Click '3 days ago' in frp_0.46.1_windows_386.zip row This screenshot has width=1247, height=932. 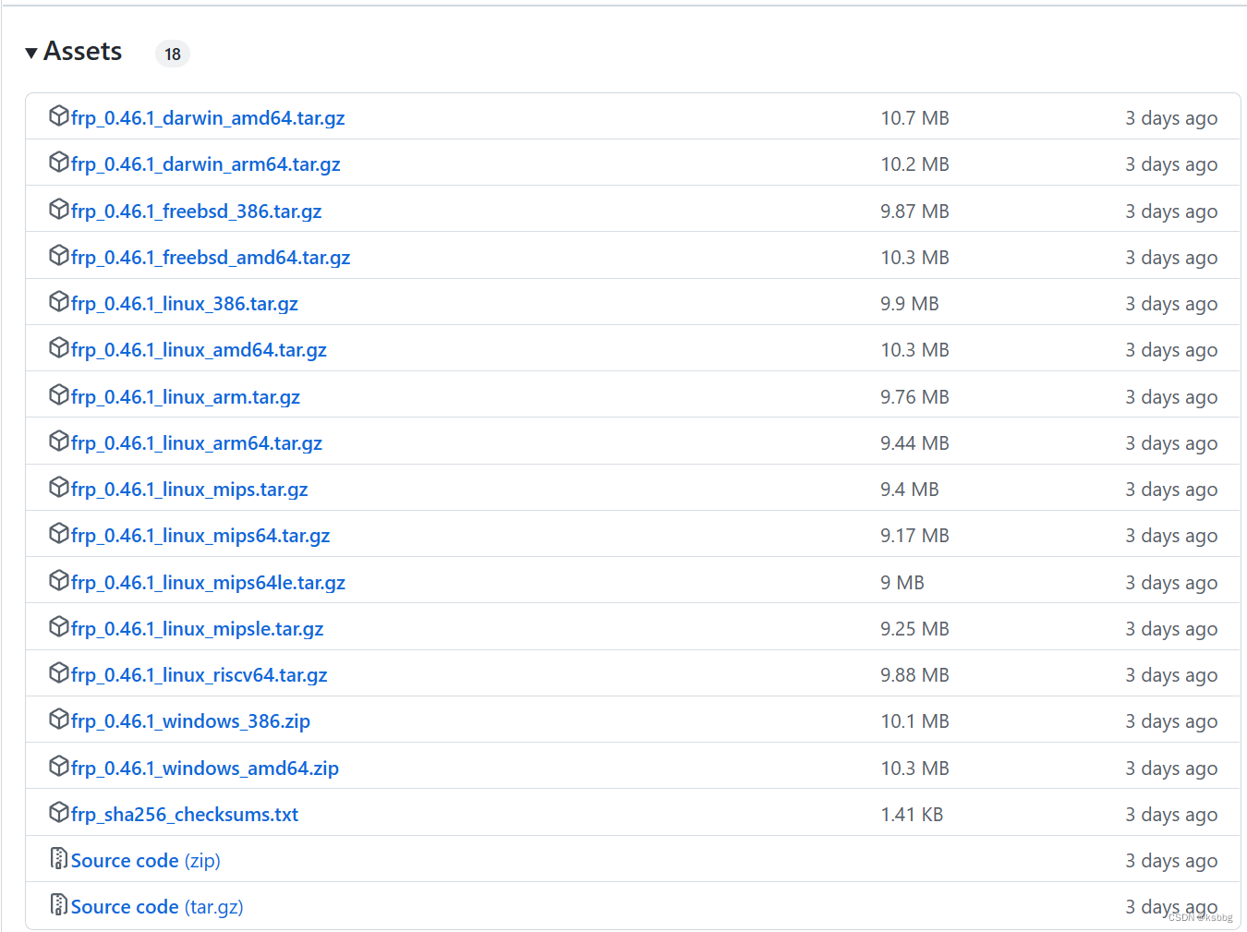click(x=1171, y=721)
